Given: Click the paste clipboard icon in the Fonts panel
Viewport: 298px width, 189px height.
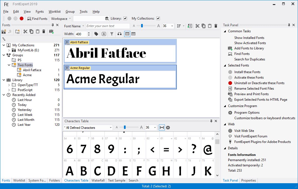Looking at the screenshot, I should tap(38, 31).
